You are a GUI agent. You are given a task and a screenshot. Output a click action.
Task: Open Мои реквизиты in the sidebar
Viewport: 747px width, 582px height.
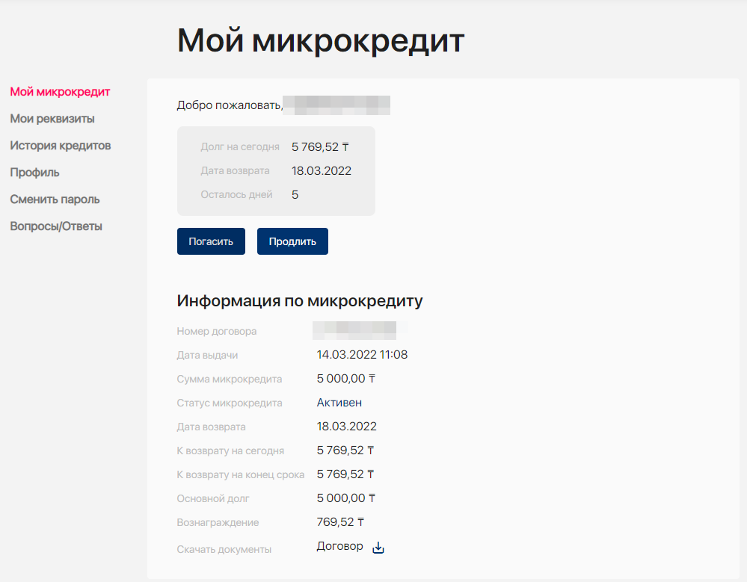pyautogui.click(x=52, y=119)
